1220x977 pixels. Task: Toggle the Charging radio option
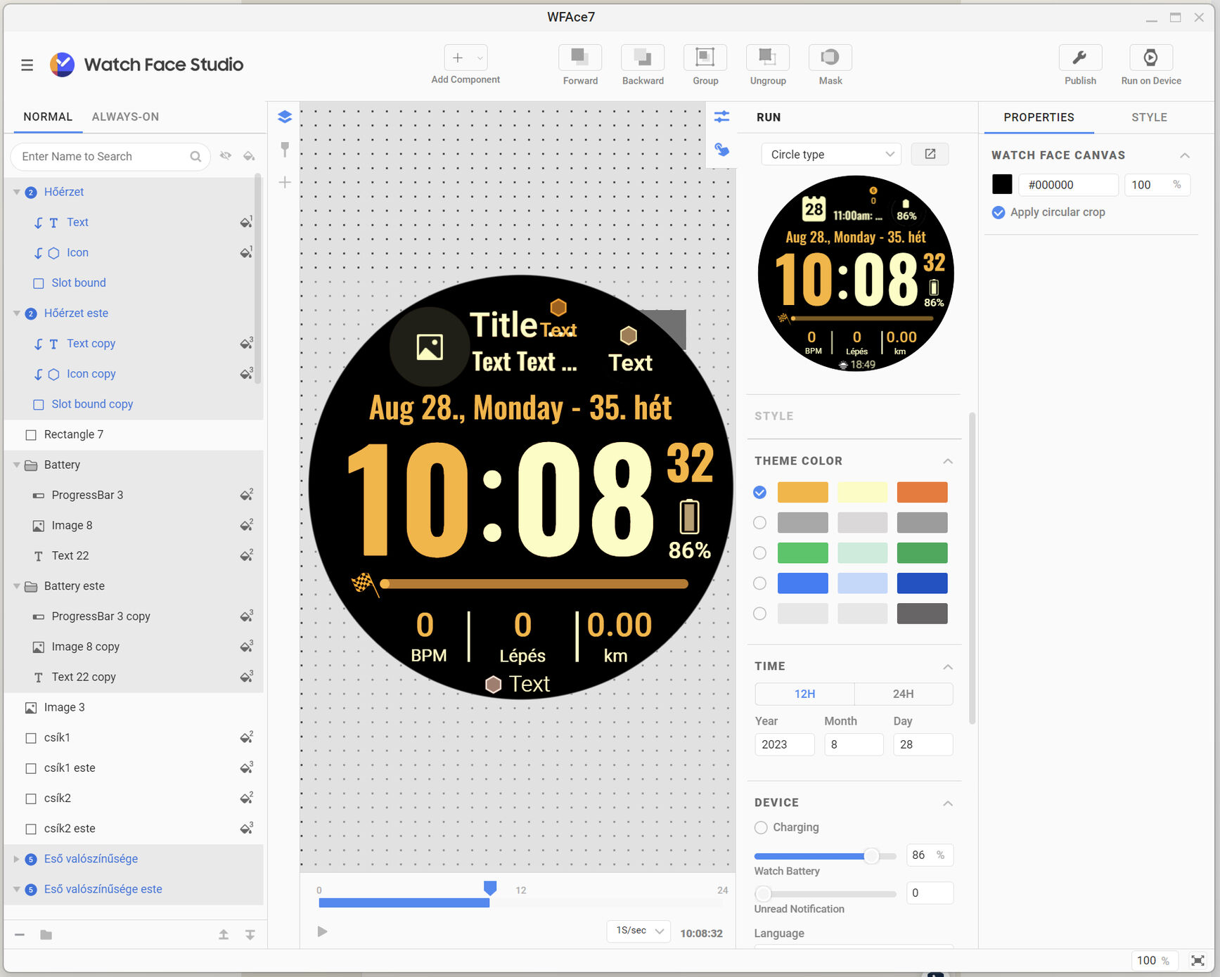click(x=761, y=827)
